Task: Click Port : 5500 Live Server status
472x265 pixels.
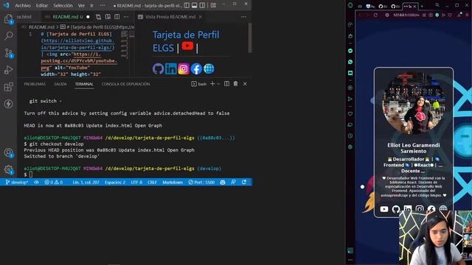Action: (201, 182)
